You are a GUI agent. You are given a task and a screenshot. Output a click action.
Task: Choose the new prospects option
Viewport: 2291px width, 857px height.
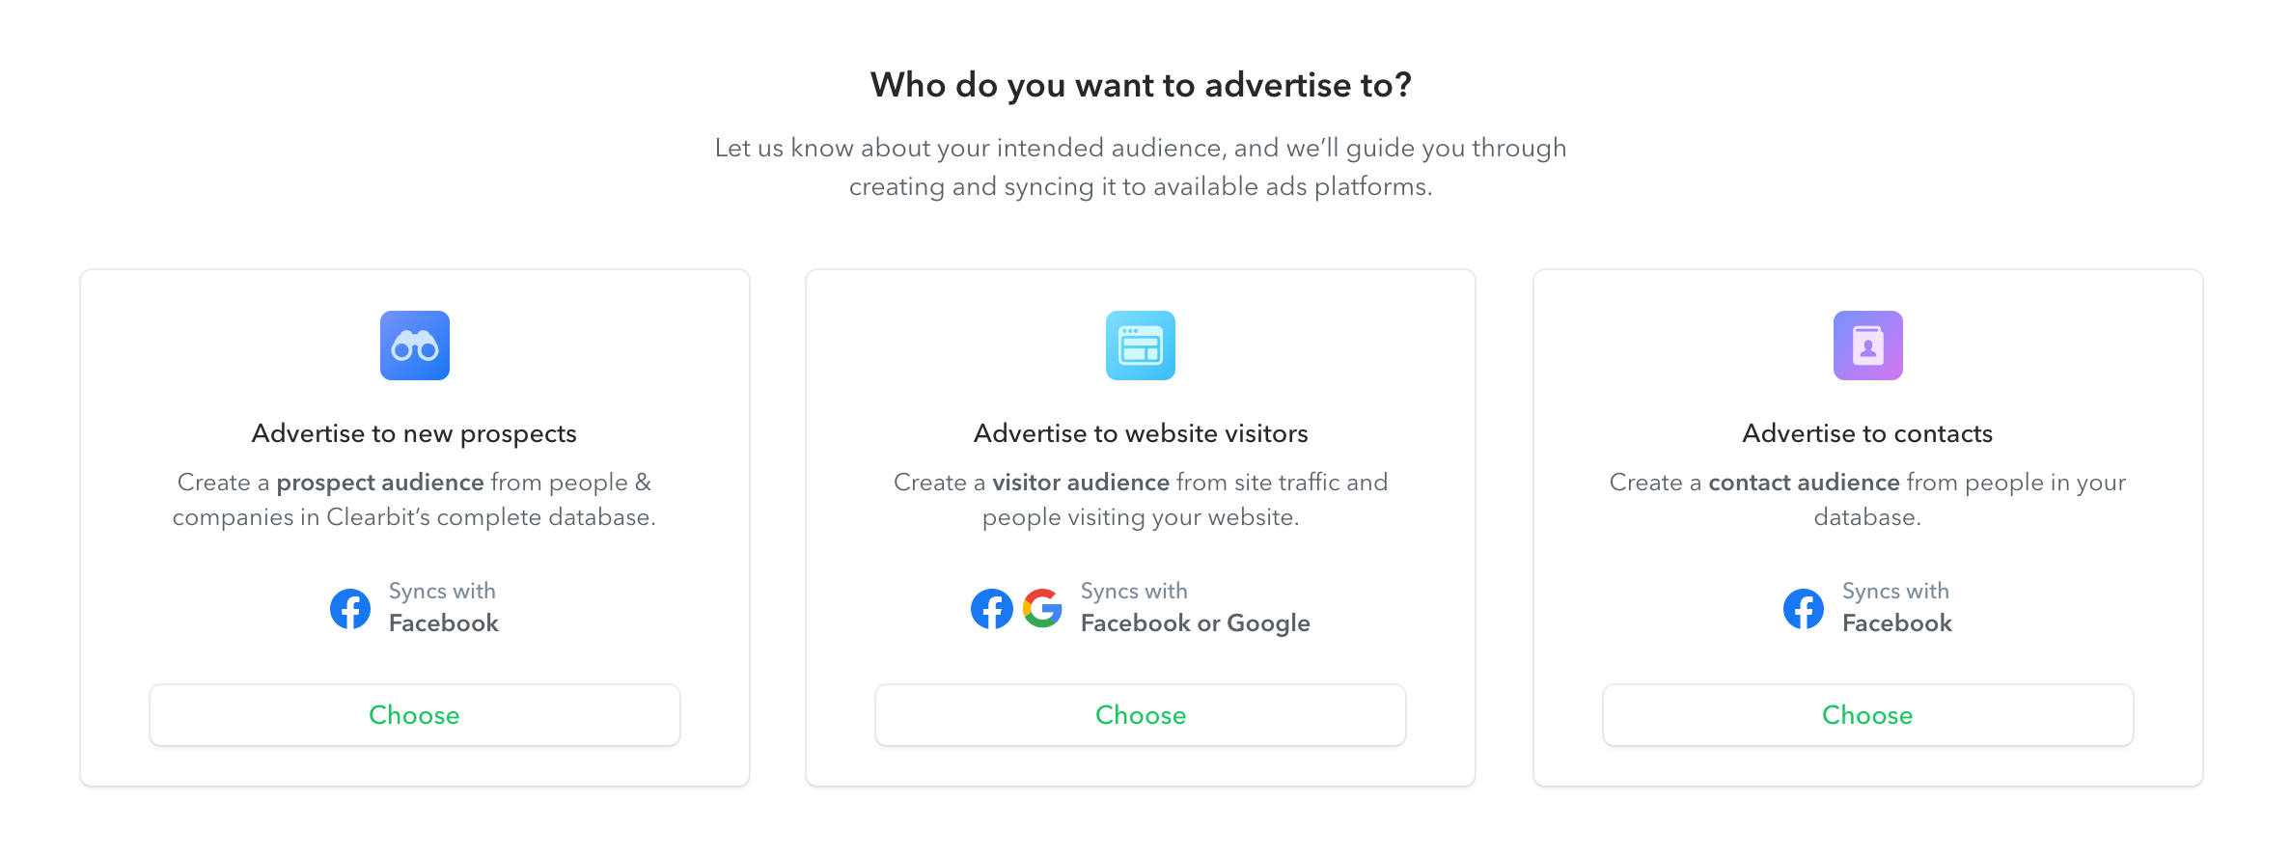coord(415,715)
